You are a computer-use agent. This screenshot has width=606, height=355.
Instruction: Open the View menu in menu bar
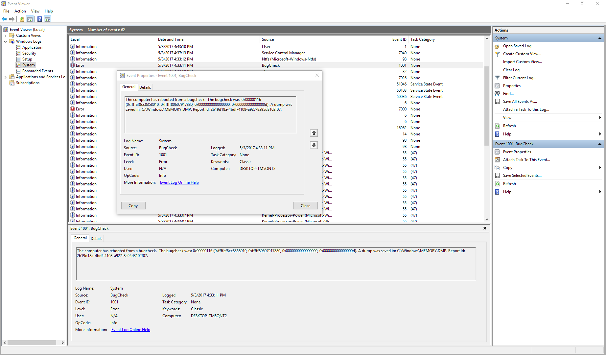[x=35, y=11]
